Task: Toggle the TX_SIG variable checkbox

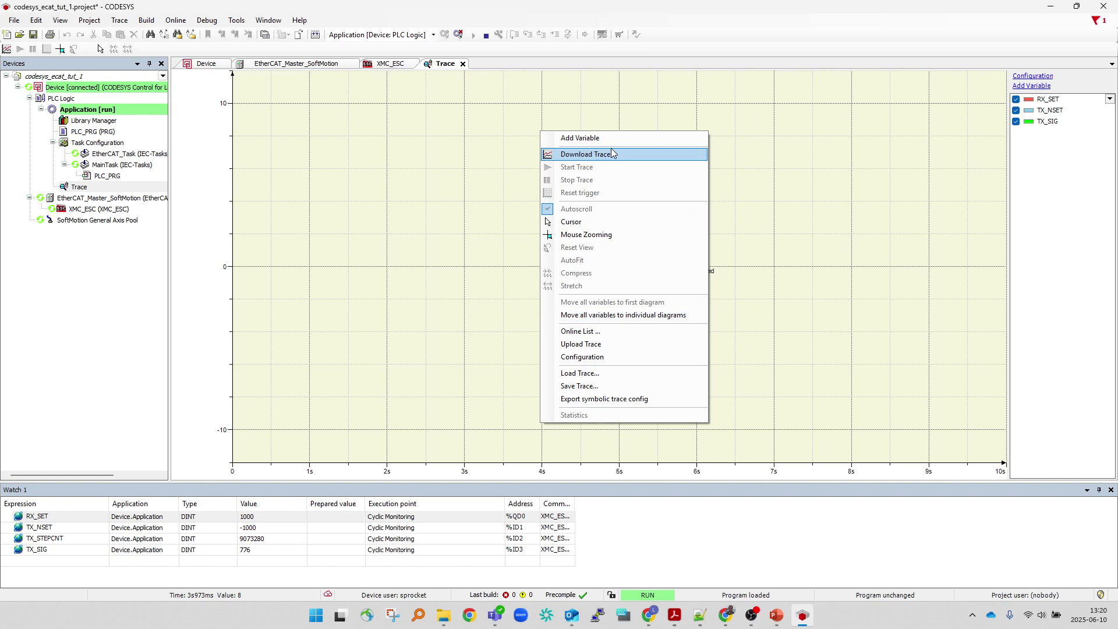Action: point(1016,122)
